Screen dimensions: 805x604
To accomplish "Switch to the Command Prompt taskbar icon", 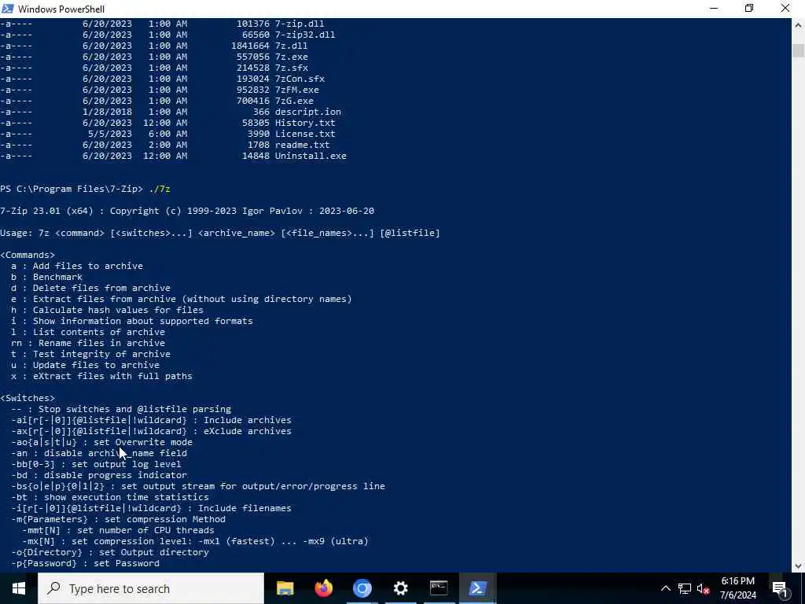I will coord(439,588).
